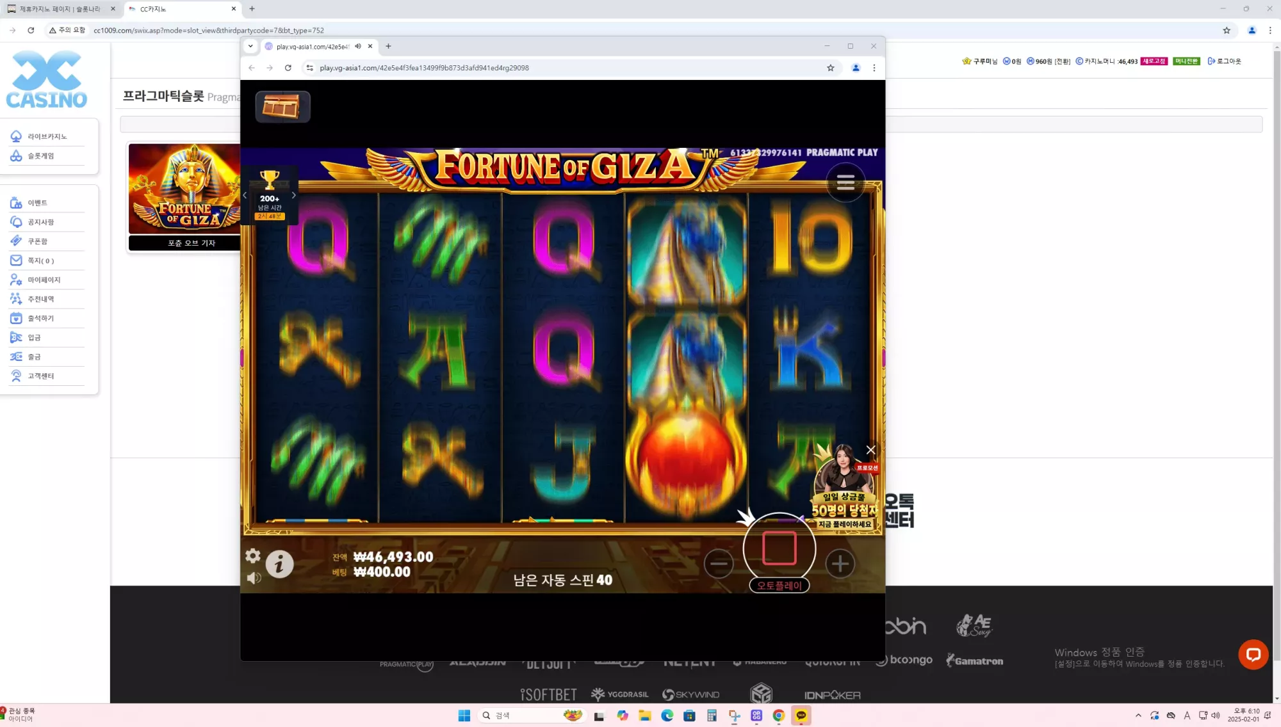
Task: Mute the slot game sound
Action: point(254,578)
